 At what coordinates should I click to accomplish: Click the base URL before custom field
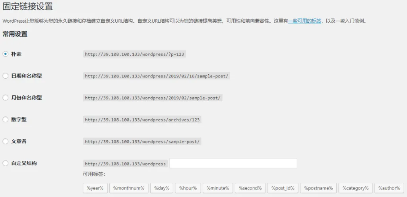[x=125, y=164]
